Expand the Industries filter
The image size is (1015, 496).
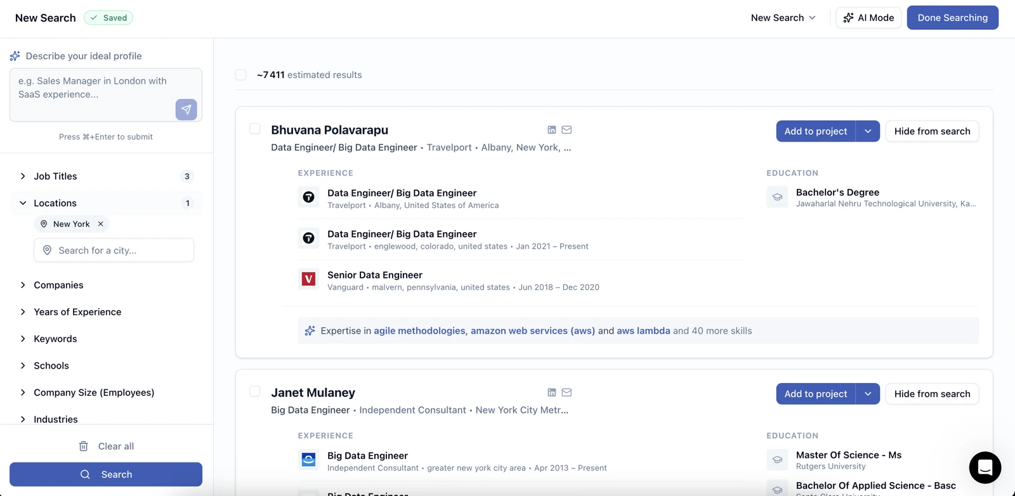106,419
